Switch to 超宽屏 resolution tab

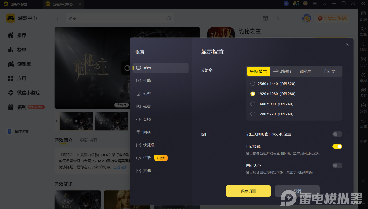click(306, 71)
